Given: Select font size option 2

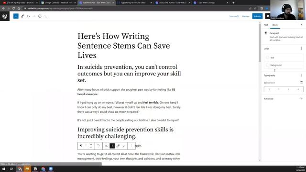Looking at the screenshot, I should (279, 89).
